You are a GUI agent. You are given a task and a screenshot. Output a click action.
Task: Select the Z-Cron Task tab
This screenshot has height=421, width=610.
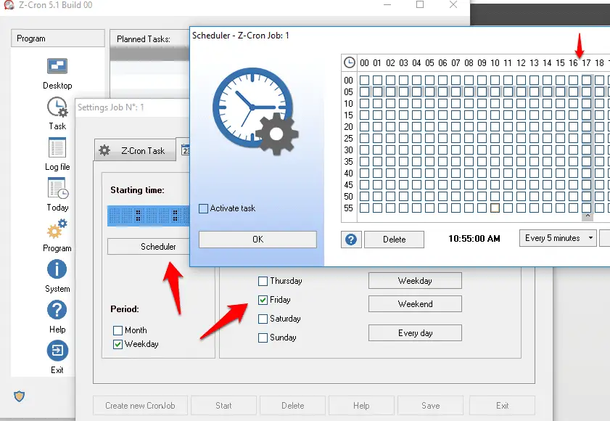click(x=135, y=151)
